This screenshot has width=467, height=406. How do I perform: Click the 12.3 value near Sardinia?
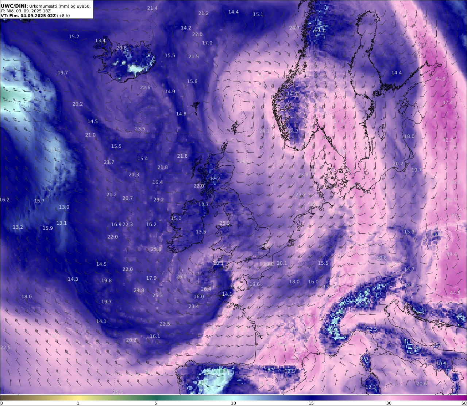[x=371, y=387]
